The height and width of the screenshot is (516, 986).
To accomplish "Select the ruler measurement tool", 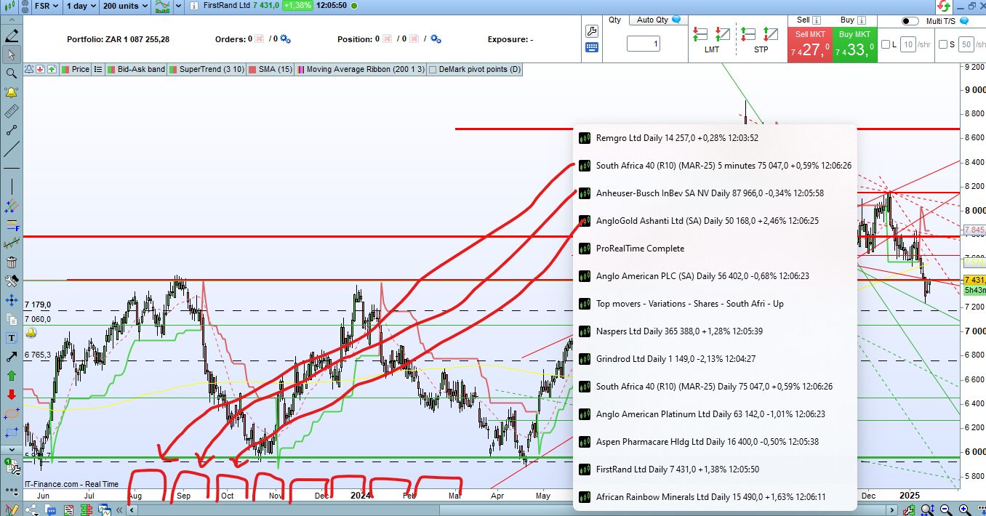I will [12, 111].
